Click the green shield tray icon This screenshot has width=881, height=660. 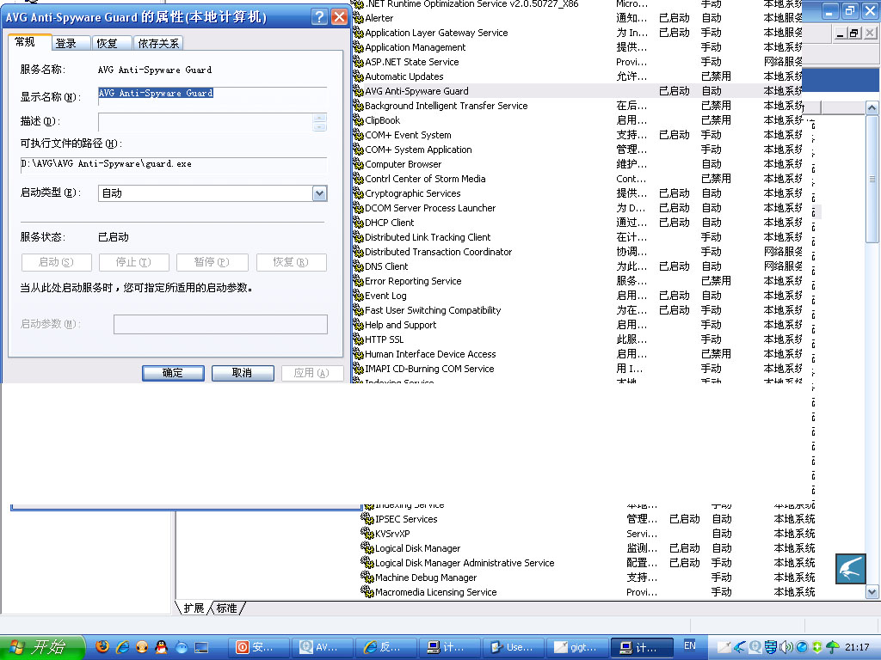[817, 647]
